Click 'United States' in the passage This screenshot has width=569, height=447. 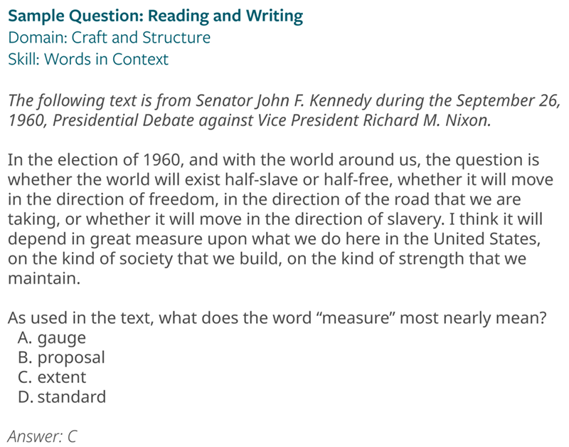pyautogui.click(x=484, y=238)
